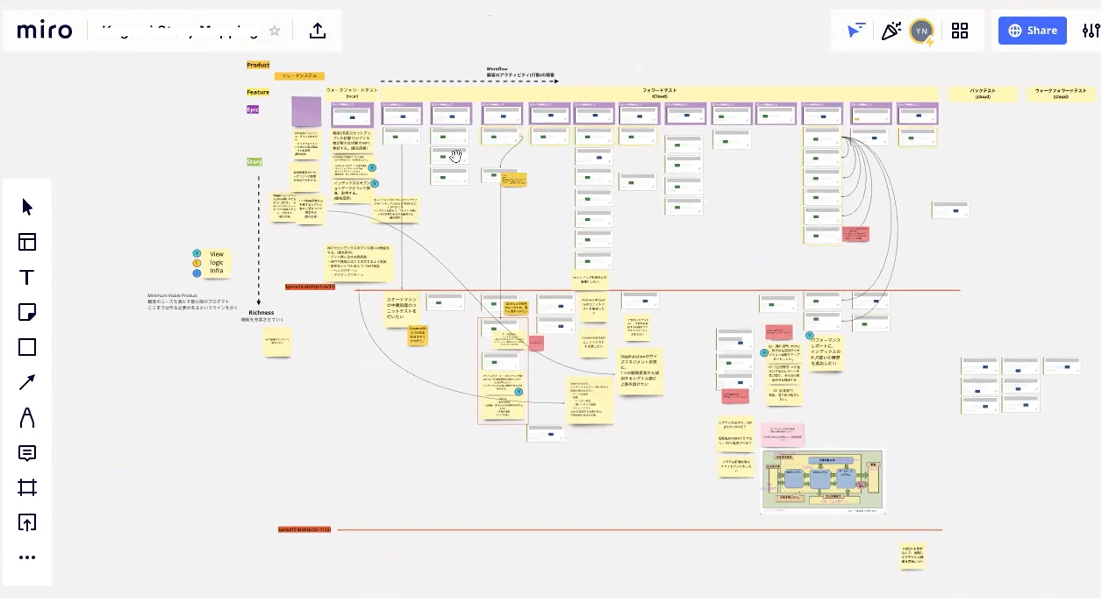Click the YN user avatar
This screenshot has width=1101, height=598.
pyautogui.click(x=921, y=31)
